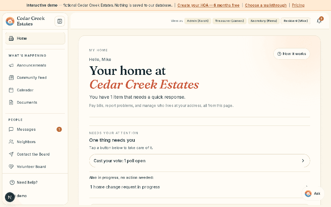Click the Need help question mark icon
The width and height of the screenshot is (331, 207).
tap(12, 182)
